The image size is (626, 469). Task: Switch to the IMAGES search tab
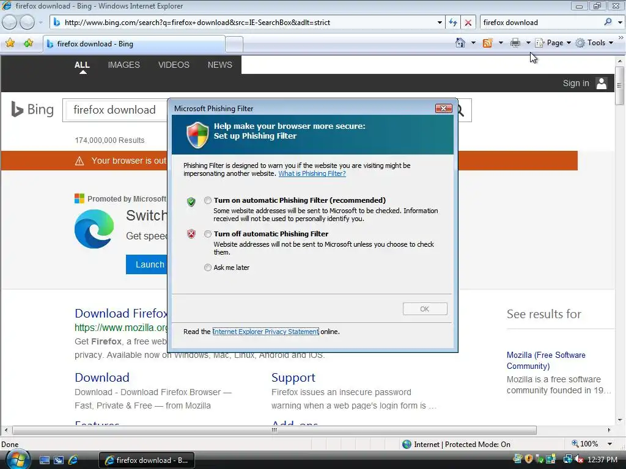coord(123,65)
